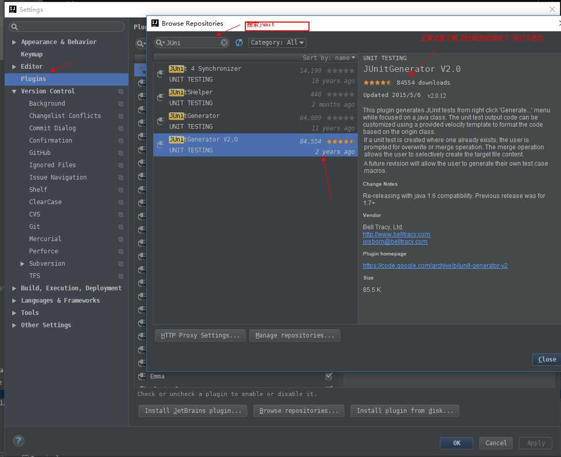This screenshot has width=561, height=457.
Task: Open Confirmation settings page
Action: point(50,141)
